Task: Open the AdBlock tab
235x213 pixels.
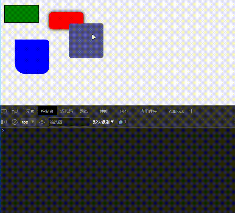Action: point(176,111)
